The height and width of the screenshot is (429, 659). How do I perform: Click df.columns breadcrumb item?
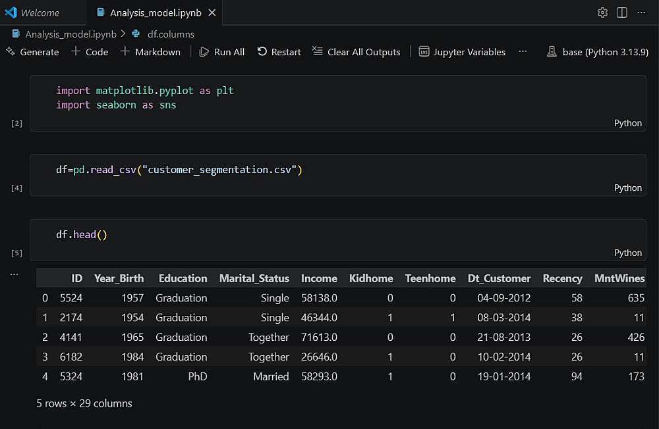(x=170, y=34)
